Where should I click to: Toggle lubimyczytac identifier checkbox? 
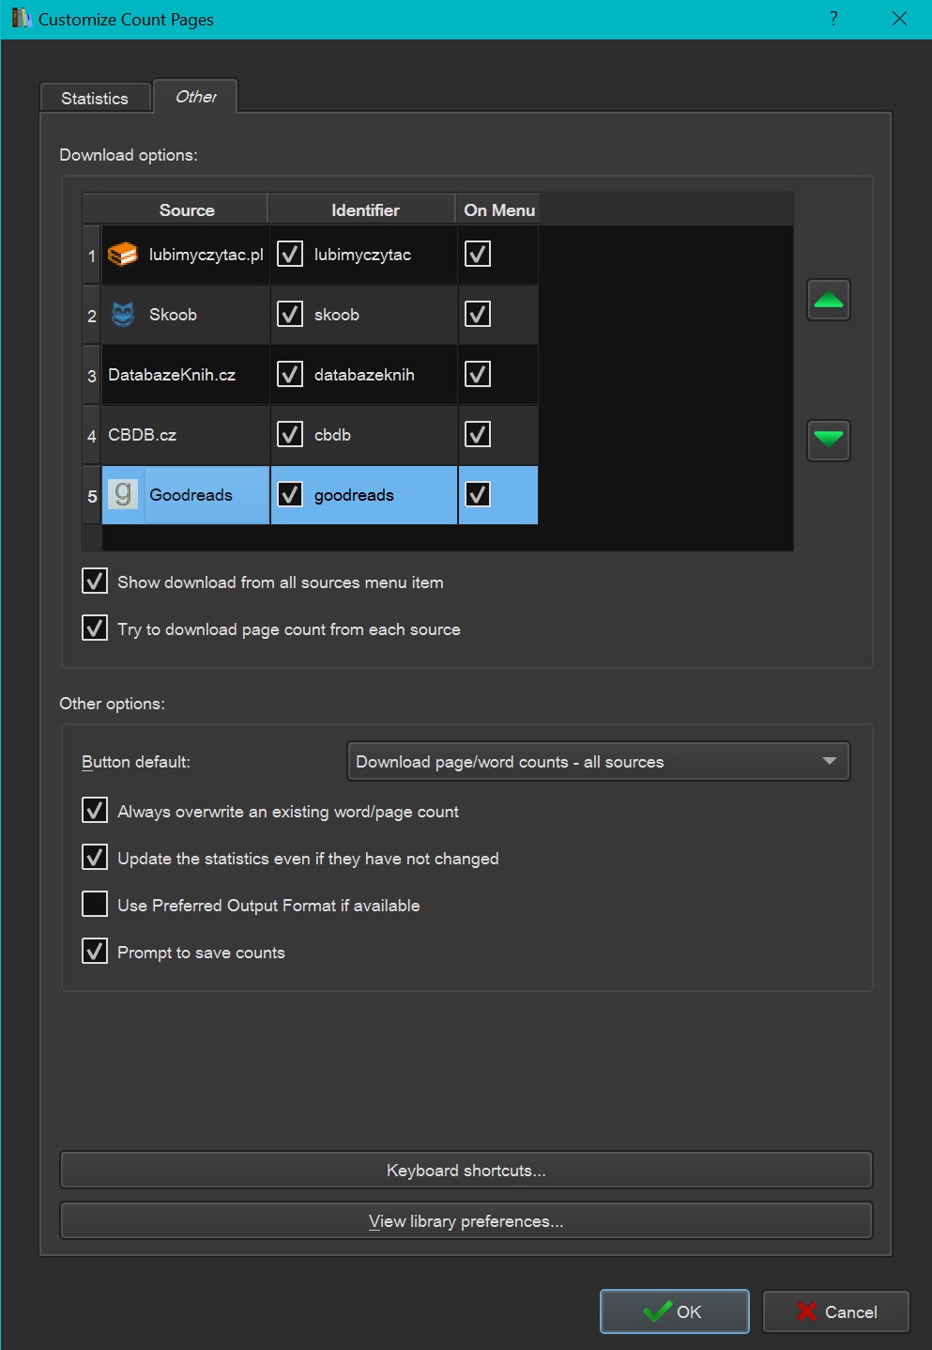click(290, 255)
